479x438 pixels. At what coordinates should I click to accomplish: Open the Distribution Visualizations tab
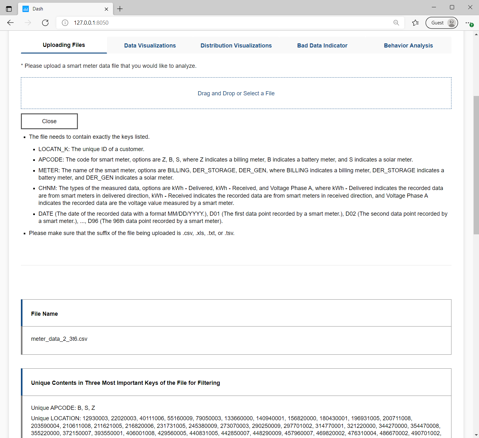coord(236,46)
